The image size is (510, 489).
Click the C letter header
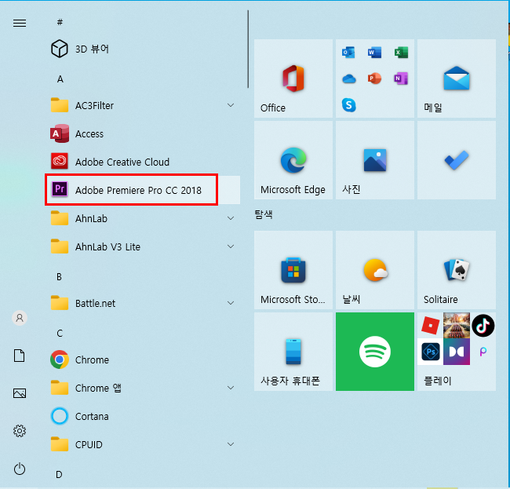tap(60, 333)
